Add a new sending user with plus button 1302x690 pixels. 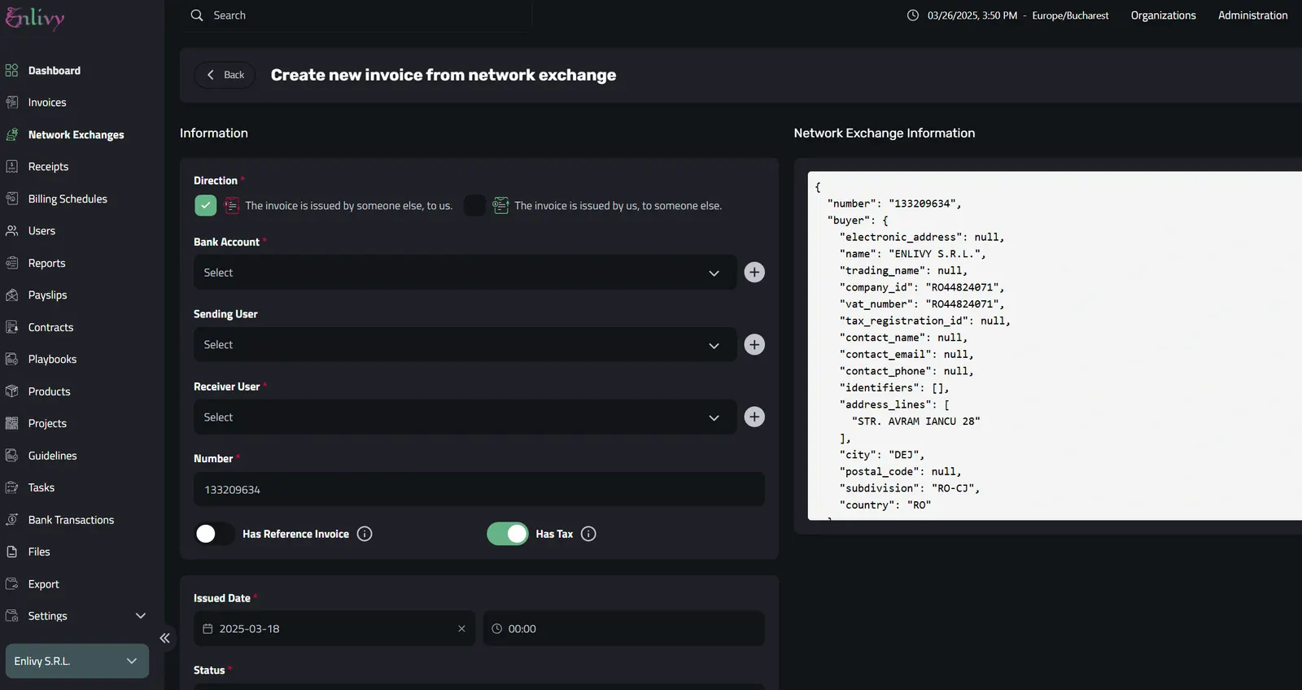click(x=754, y=345)
